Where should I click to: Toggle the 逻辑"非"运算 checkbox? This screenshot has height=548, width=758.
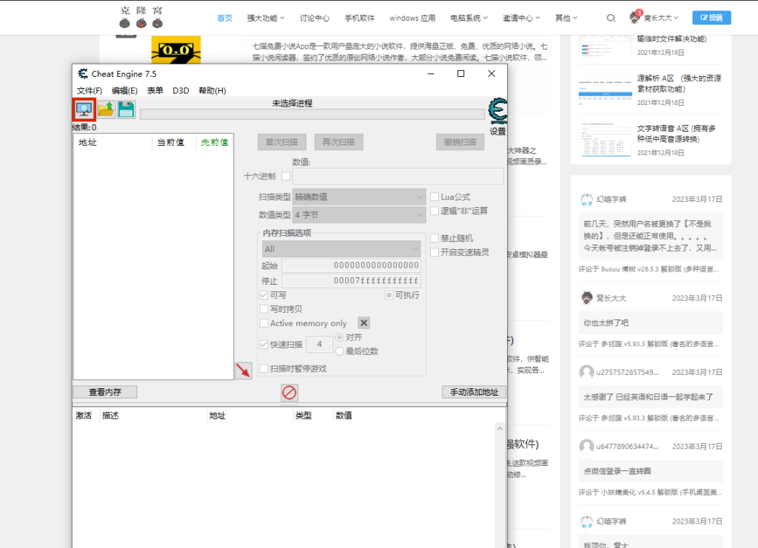pyautogui.click(x=435, y=211)
